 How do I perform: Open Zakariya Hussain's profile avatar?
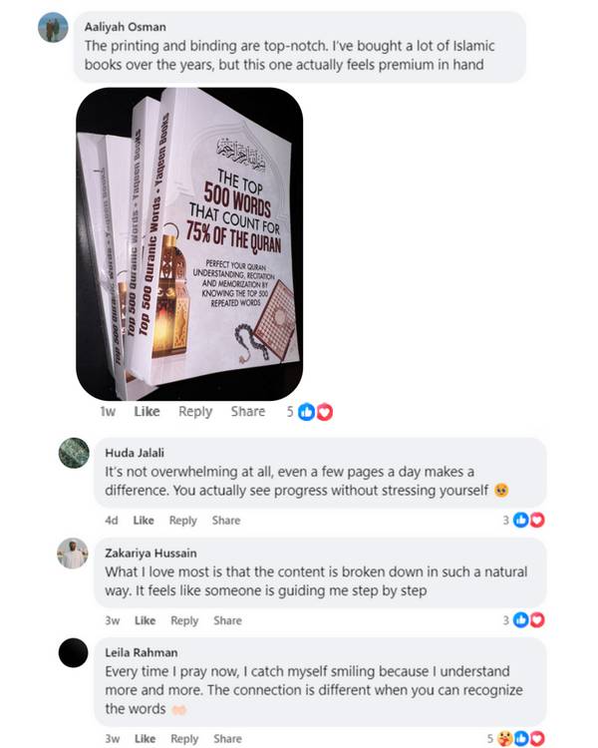coord(73,554)
